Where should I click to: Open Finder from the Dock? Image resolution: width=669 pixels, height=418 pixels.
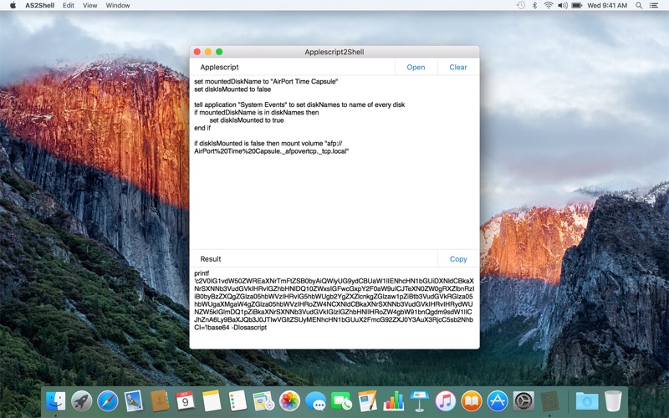coord(55,401)
